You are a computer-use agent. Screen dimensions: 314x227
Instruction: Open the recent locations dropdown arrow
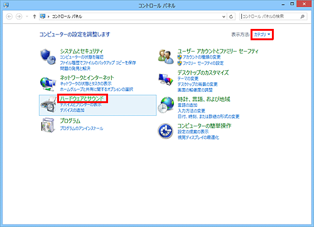point(27,16)
